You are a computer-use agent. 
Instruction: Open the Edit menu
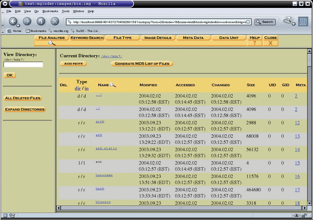pos(18,11)
